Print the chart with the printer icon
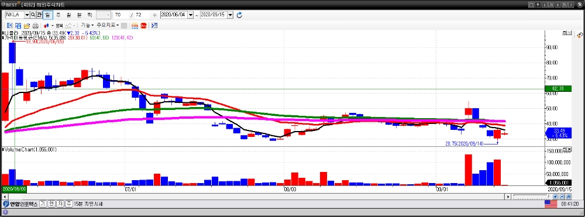This screenshot has height=217, width=585. coord(36,25)
